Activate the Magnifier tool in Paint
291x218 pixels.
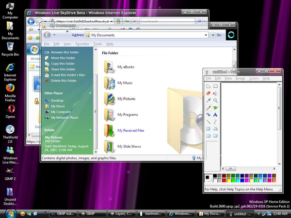[215, 100]
